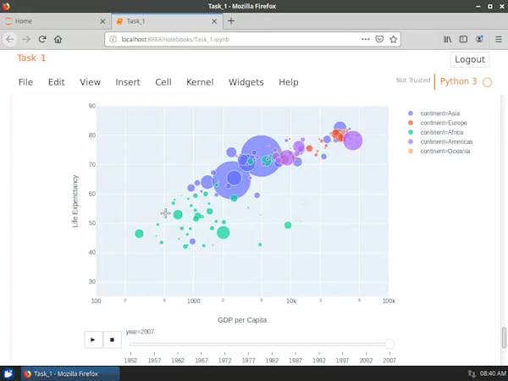Open the Kernel menu
The height and width of the screenshot is (381, 508).
click(200, 82)
